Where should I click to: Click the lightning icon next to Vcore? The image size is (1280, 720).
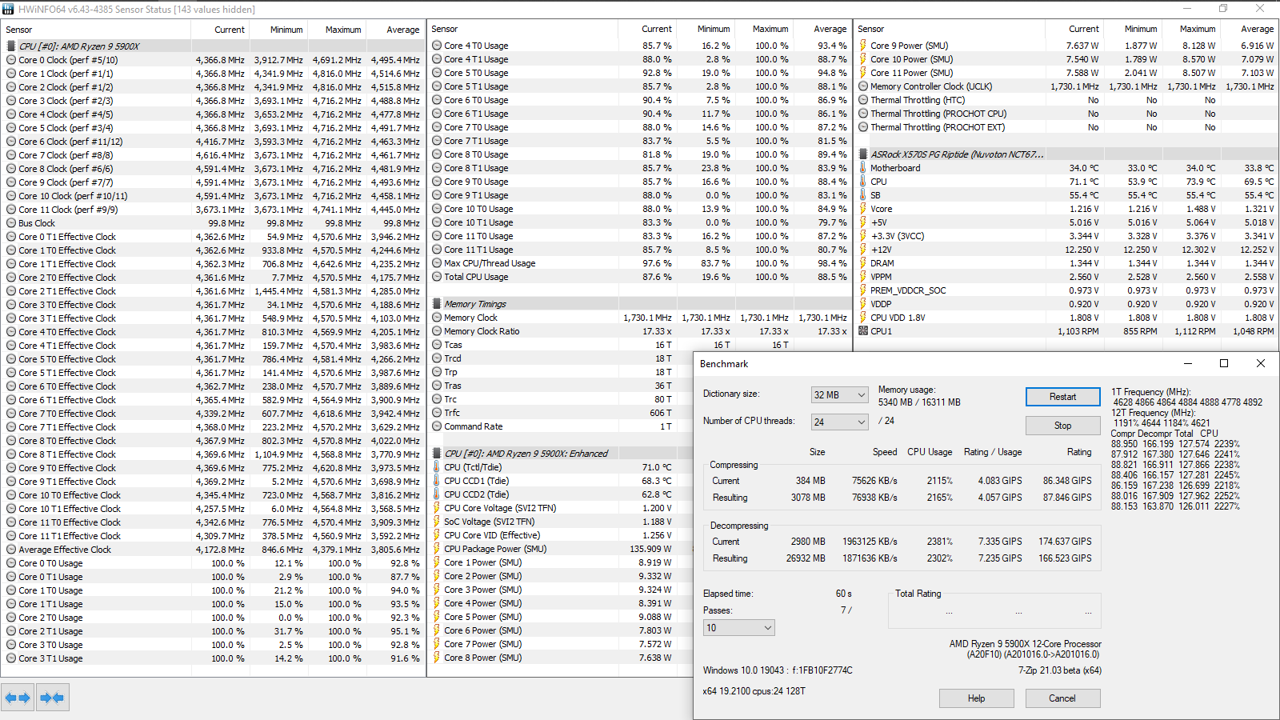tap(863, 209)
